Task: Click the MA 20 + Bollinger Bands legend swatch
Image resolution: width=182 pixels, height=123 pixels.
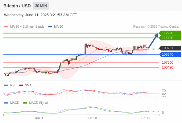Action: click(x=6, y=27)
